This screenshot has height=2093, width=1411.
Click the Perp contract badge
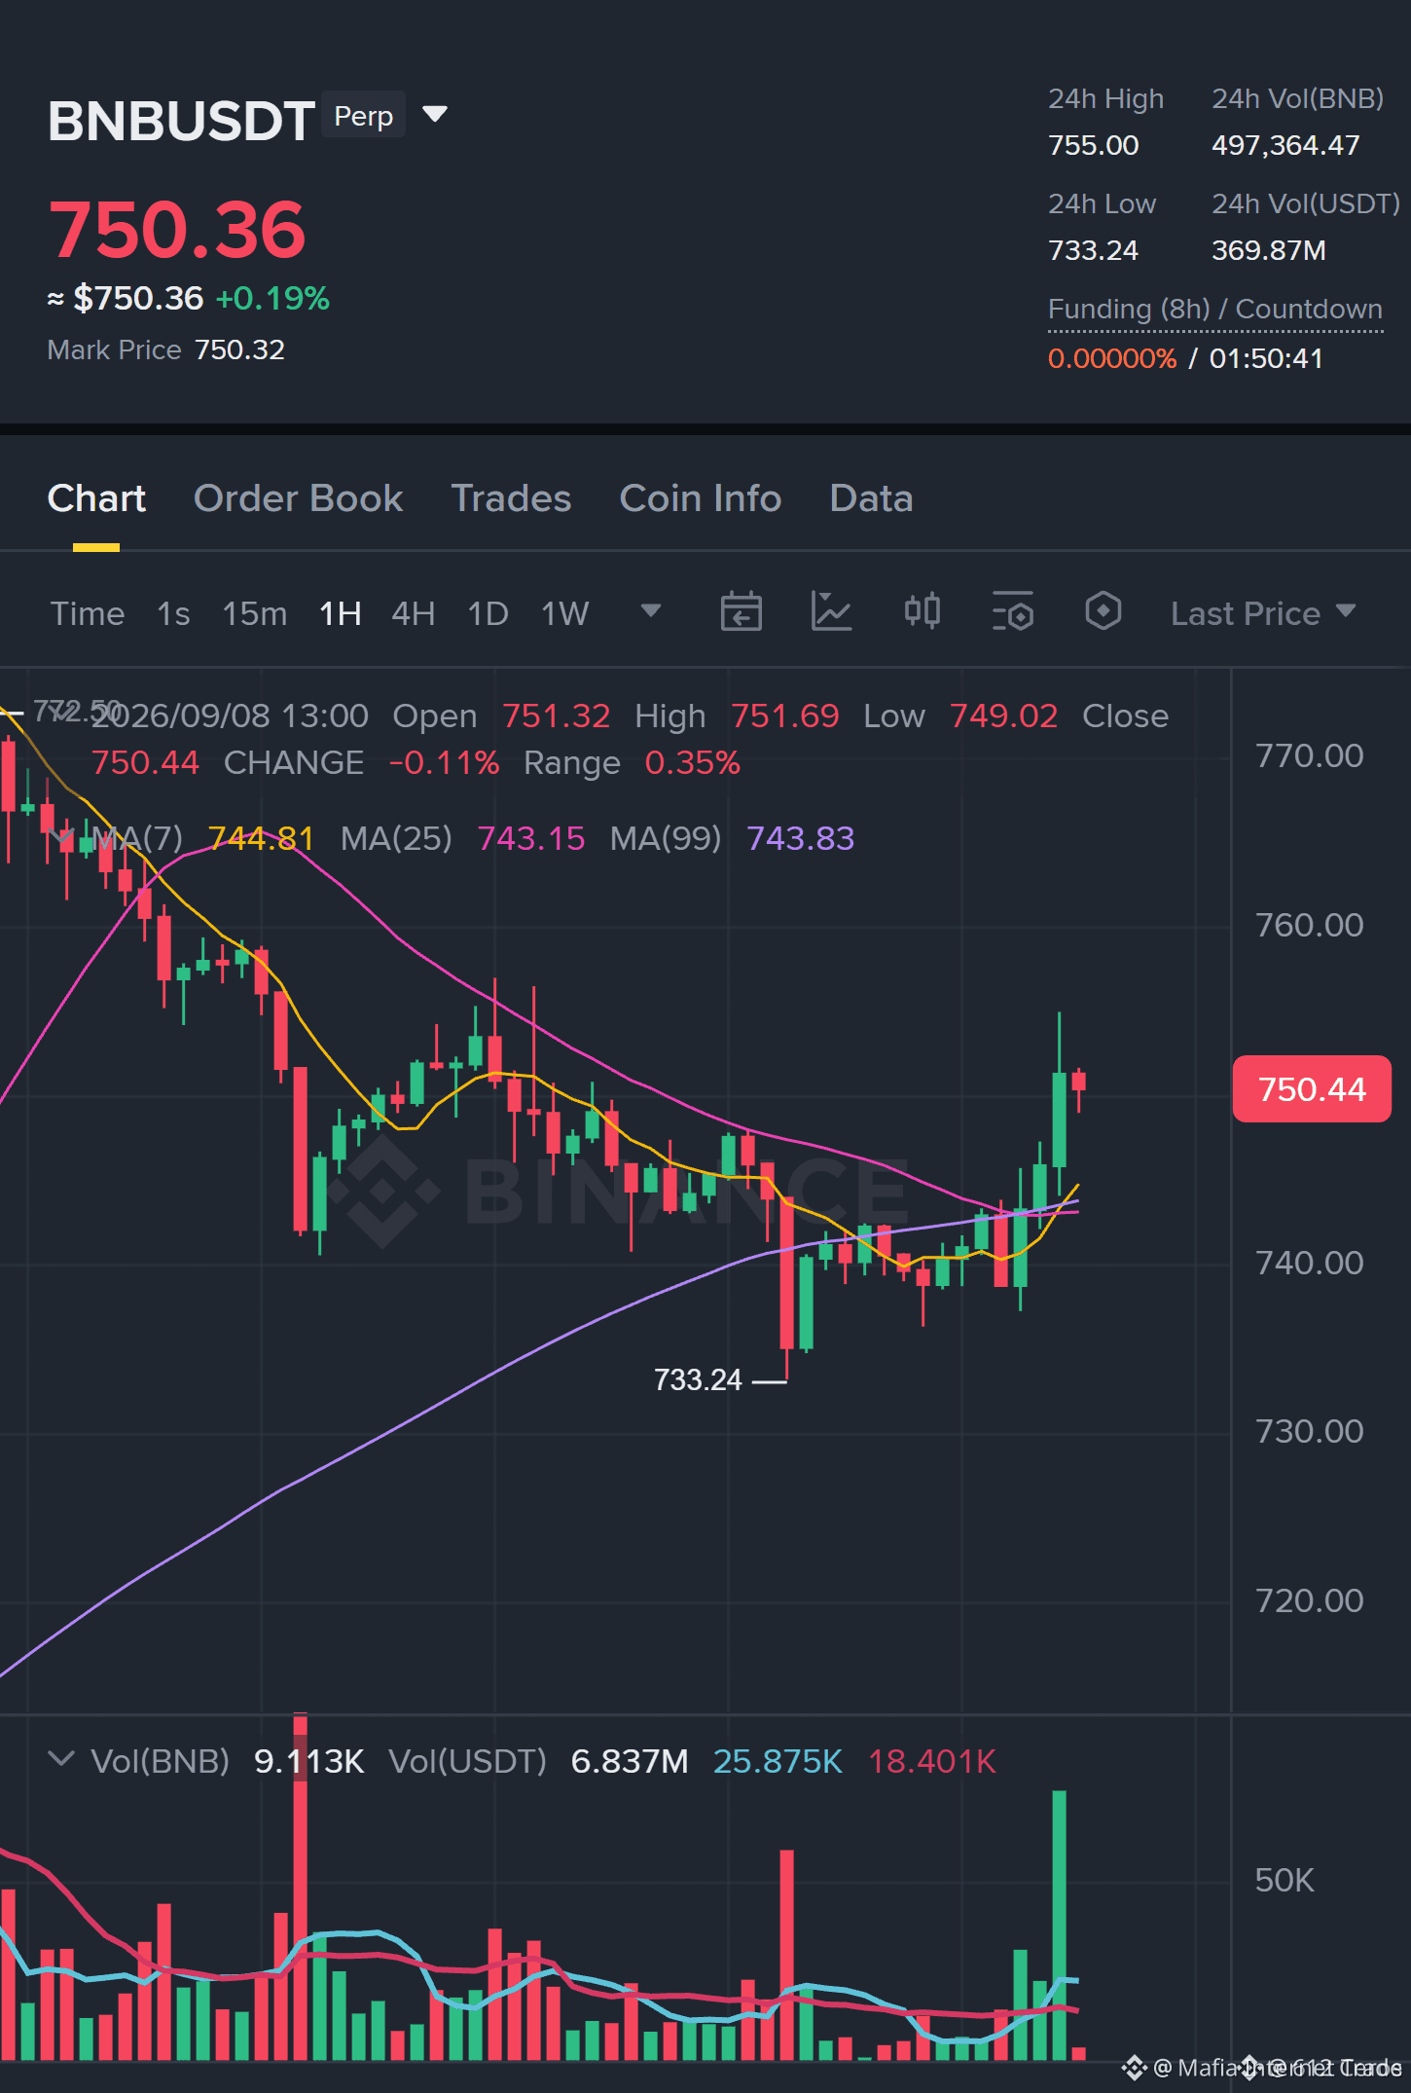click(x=363, y=116)
